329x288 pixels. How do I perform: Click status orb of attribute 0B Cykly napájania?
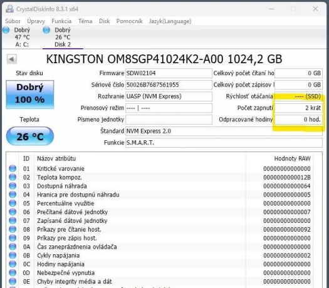(x=13, y=255)
